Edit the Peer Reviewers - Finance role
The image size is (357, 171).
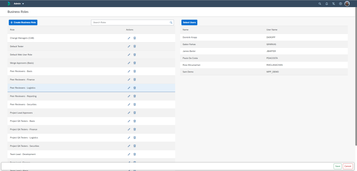(x=129, y=80)
